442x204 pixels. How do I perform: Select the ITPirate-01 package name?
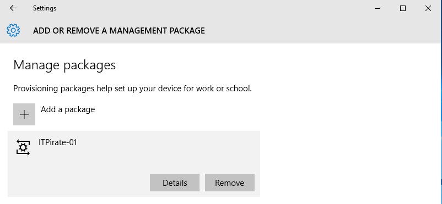tap(58, 142)
